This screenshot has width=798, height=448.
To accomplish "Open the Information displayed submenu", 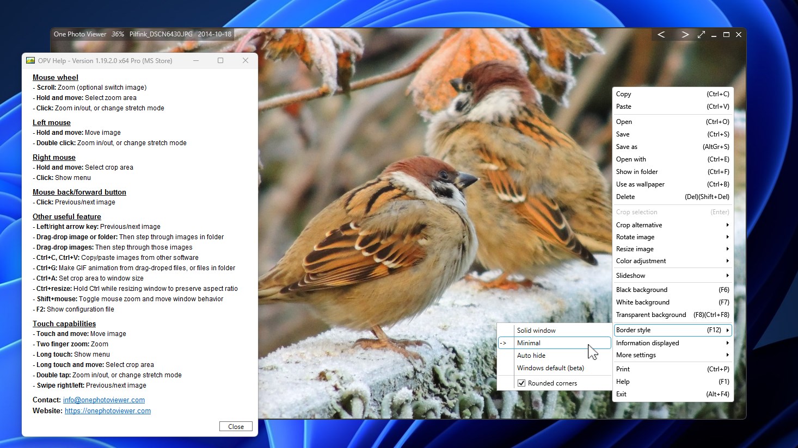I will [648, 343].
